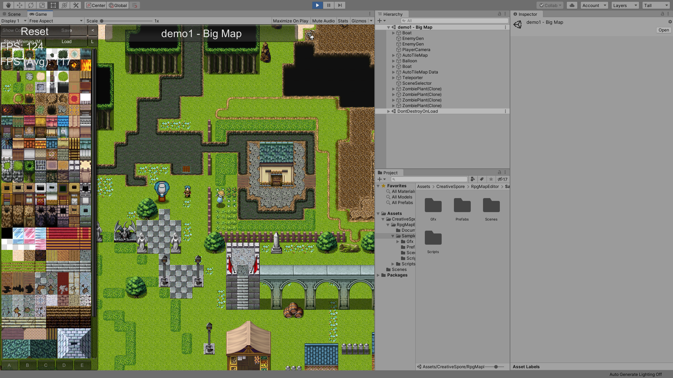Click the Step frame button
Viewport: 673px width, 378px height.
(x=340, y=5)
